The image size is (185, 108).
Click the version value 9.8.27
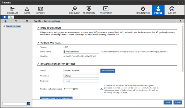66,47
